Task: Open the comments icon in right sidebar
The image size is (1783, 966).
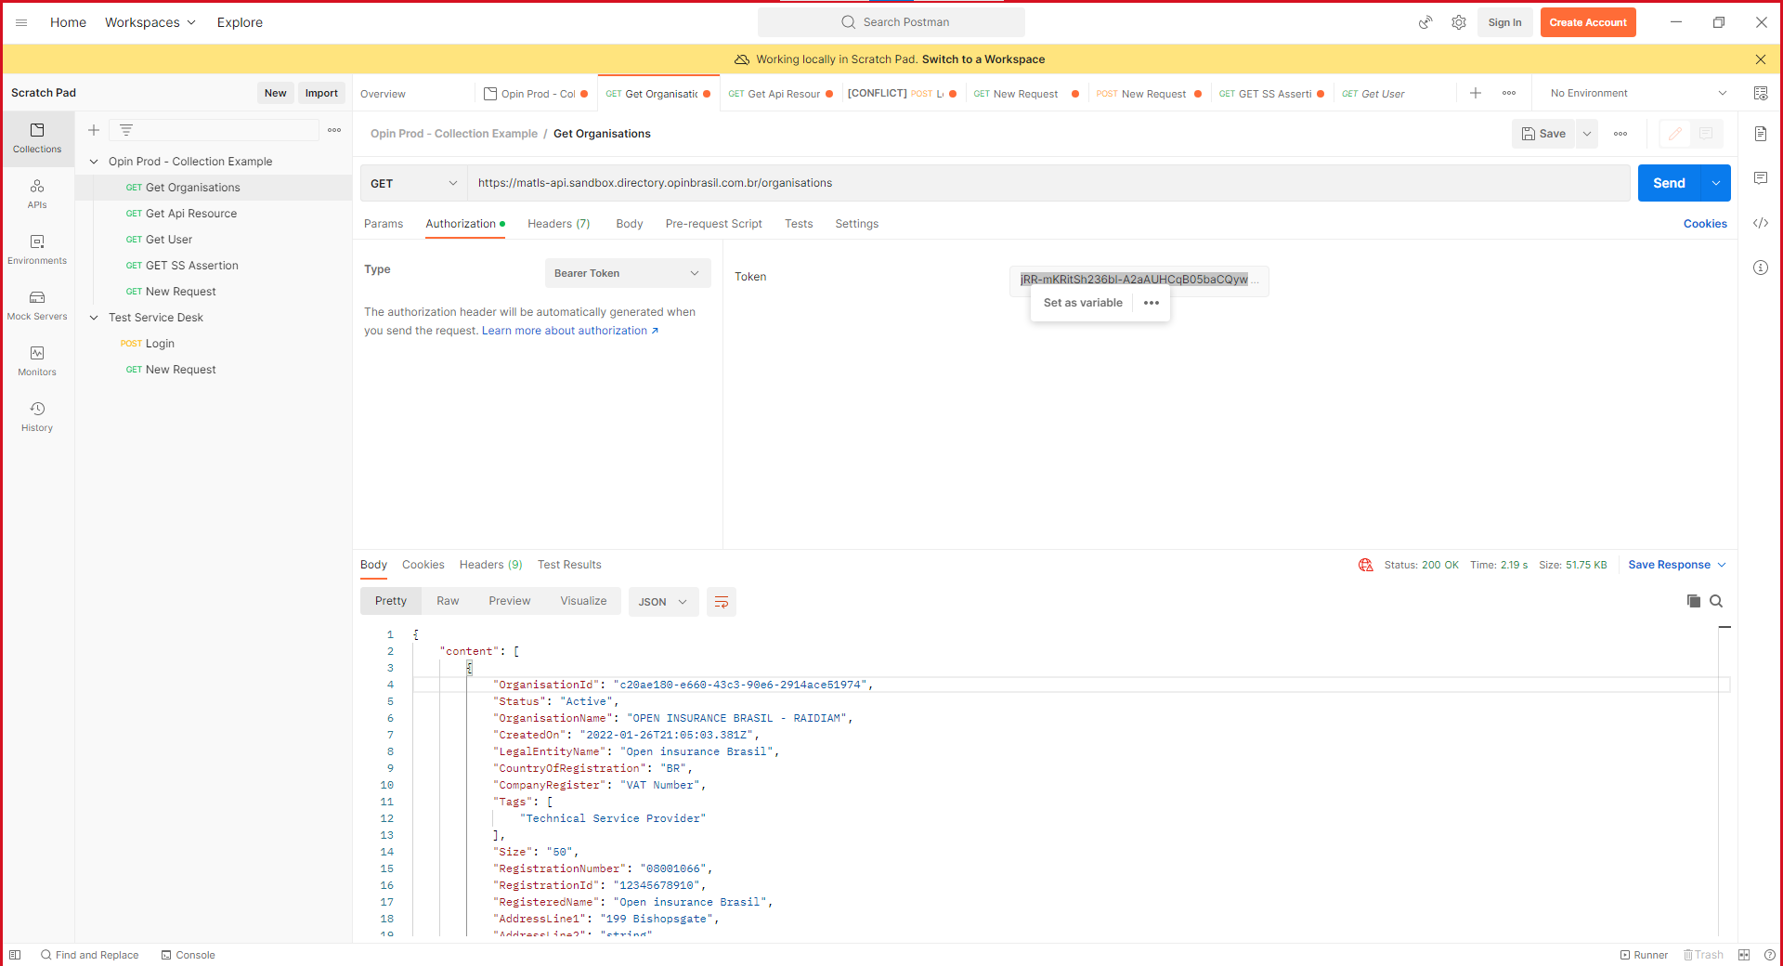Action: 1761,178
